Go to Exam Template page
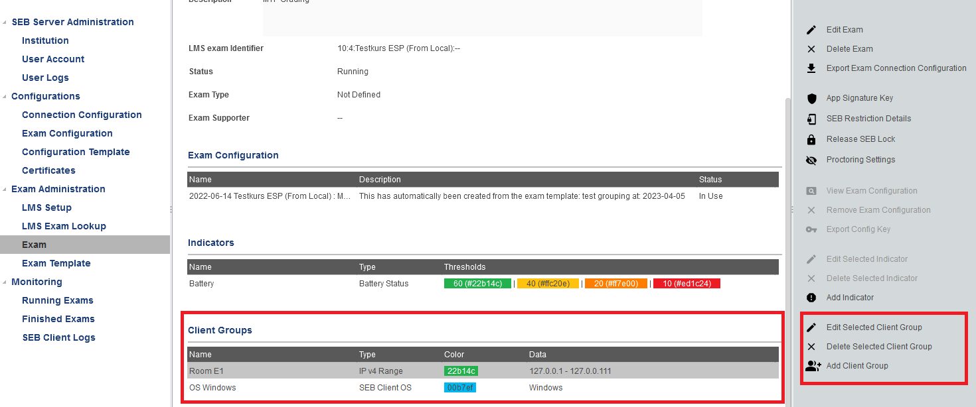Image resolution: width=976 pixels, height=407 pixels. click(56, 263)
